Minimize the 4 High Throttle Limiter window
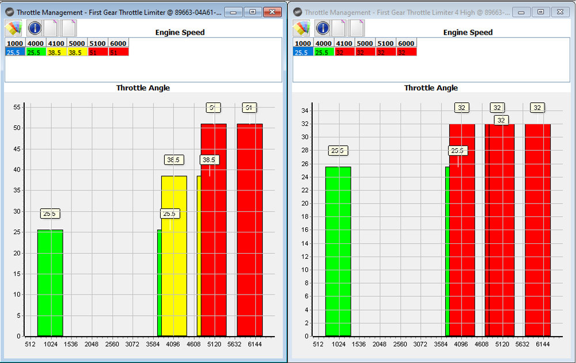 [x=521, y=12]
